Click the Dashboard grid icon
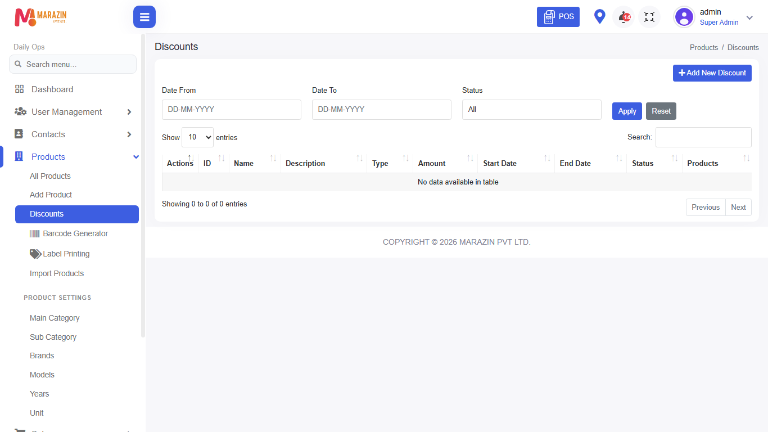Viewport: 768px width, 432px height. [19, 89]
